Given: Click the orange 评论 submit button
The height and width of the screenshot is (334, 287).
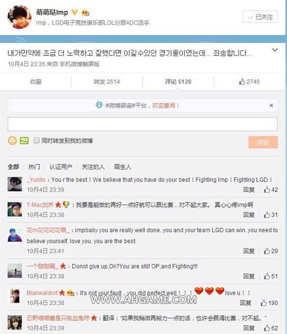Looking at the screenshot, I should point(263,142).
